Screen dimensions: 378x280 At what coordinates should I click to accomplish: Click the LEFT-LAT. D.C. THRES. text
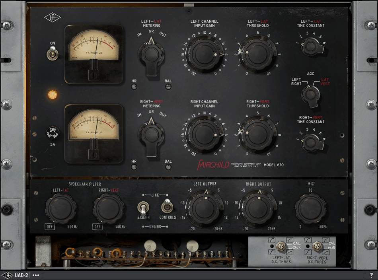coord(282,260)
